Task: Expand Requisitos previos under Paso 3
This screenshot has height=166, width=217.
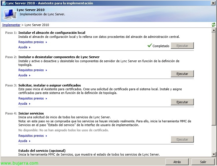Action: click(x=33, y=98)
